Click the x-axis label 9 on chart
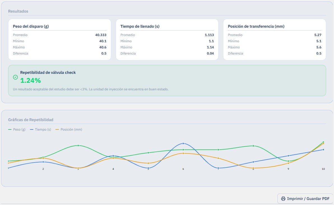The image size is (334, 205). (x=288, y=169)
